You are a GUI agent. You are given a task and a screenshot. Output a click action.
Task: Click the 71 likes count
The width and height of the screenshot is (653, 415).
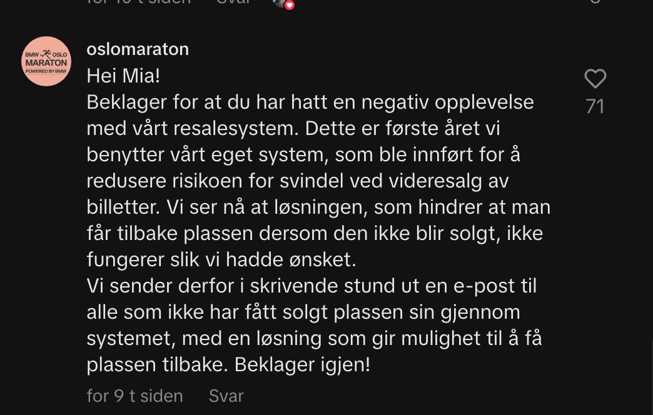pyautogui.click(x=595, y=106)
